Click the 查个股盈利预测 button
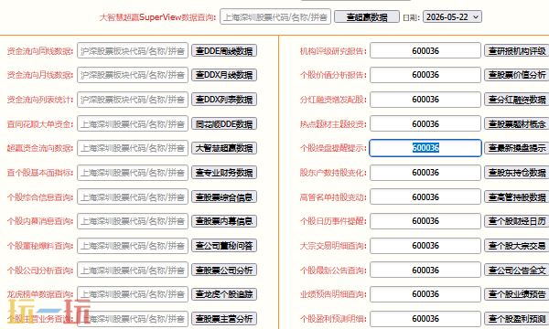The height and width of the screenshot is (329, 549). (x=517, y=319)
